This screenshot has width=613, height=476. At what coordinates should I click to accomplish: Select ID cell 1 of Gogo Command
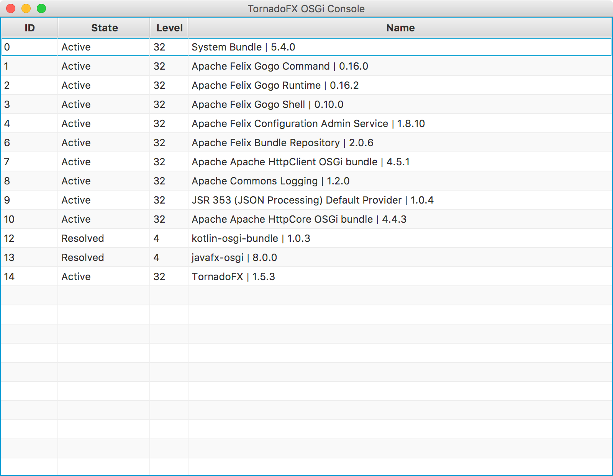click(30, 66)
